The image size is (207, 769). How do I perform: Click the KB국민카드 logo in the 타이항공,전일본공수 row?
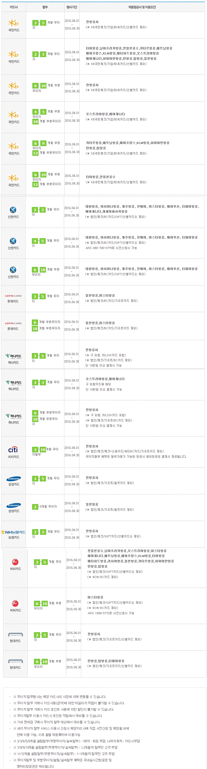point(13,178)
